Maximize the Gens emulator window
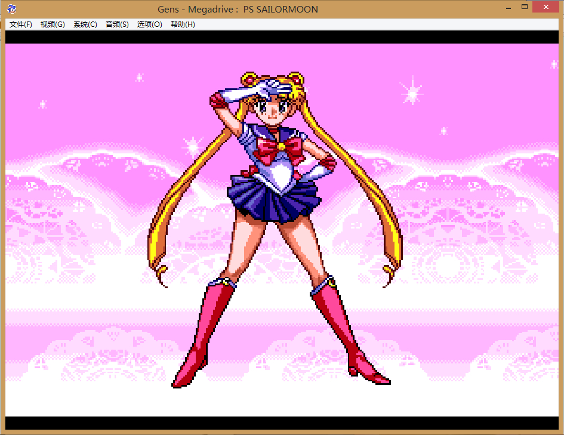 [x=525, y=7]
